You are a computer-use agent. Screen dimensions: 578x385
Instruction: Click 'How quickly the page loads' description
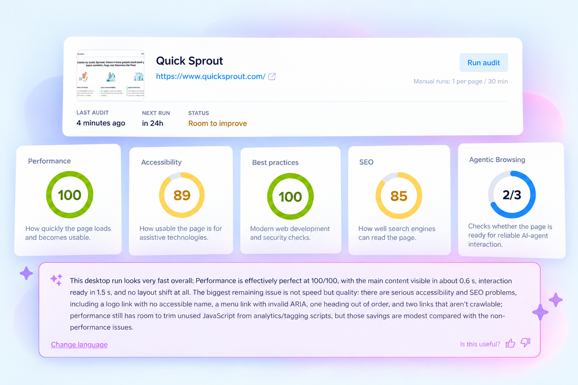click(x=68, y=233)
